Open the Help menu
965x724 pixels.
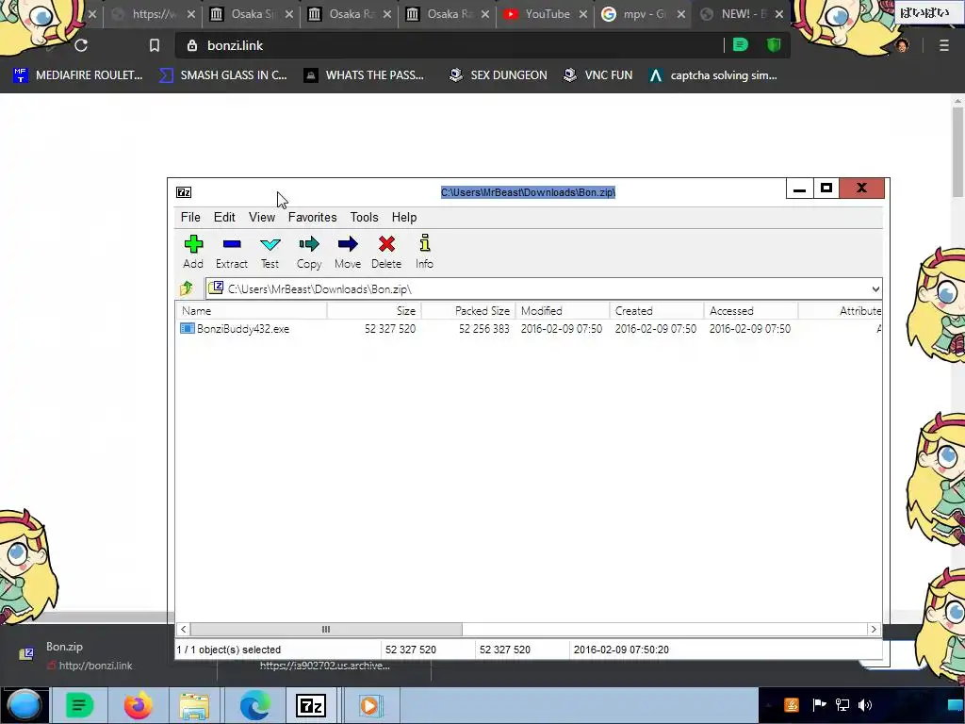[403, 218]
